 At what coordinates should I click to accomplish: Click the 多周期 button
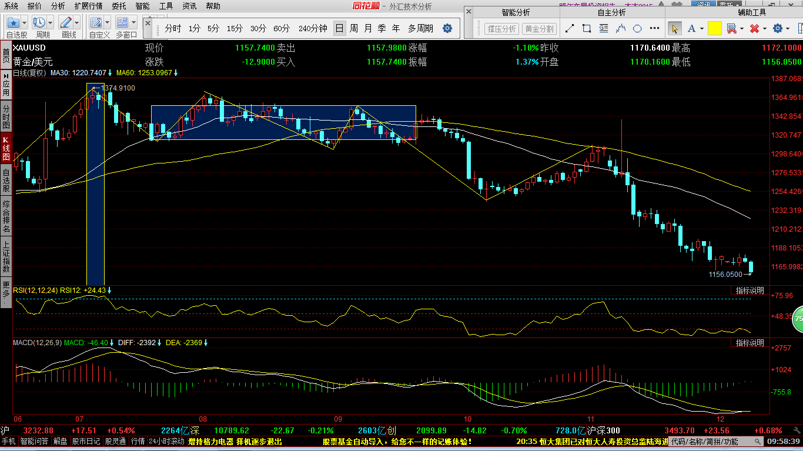pos(421,28)
